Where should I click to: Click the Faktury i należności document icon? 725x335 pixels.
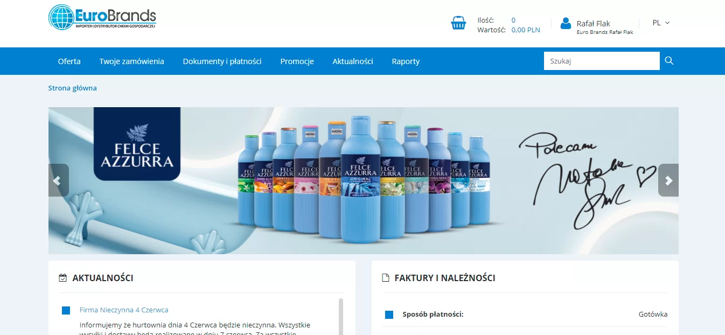tap(385, 278)
